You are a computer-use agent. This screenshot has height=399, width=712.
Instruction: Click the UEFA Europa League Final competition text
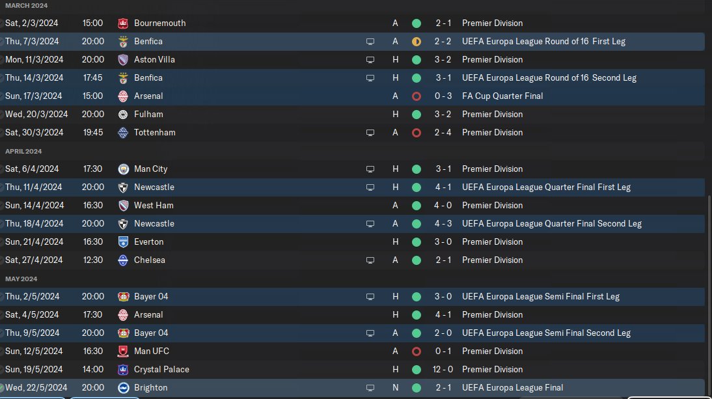[512, 387]
